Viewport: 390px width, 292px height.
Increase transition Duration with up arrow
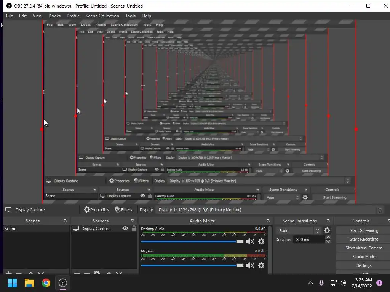[x=328, y=238]
